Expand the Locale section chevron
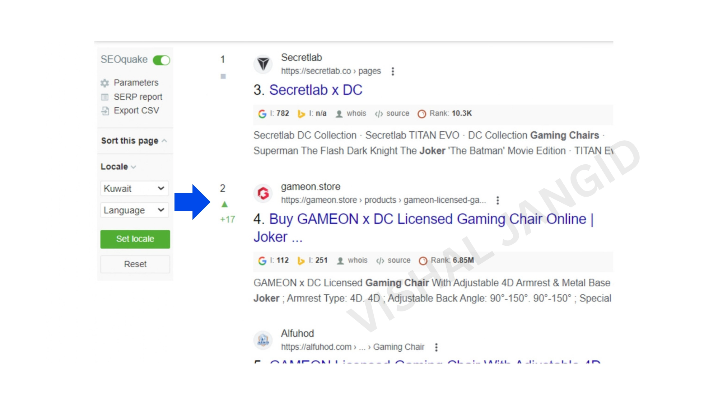 133,166
